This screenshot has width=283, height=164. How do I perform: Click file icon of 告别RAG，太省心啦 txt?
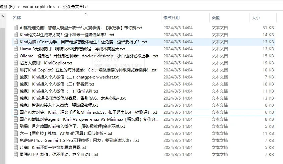click(16, 98)
